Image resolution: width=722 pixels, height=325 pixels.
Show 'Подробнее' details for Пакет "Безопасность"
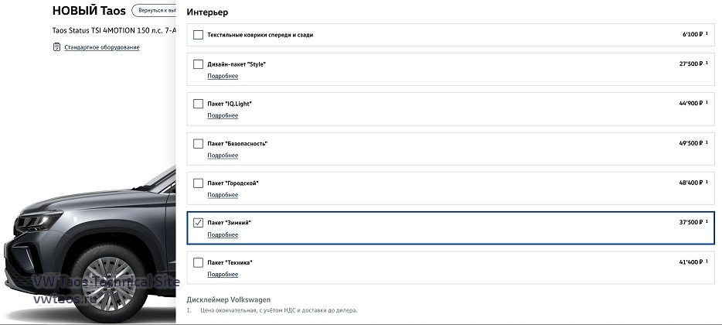[x=223, y=156]
